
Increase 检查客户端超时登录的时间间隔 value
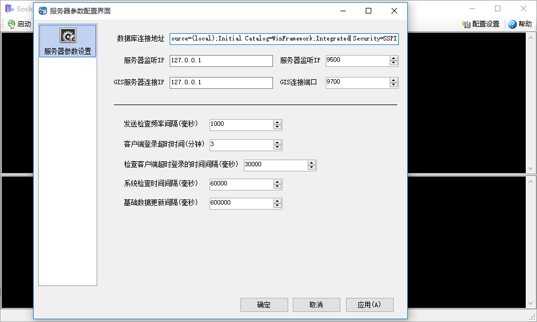312,162
